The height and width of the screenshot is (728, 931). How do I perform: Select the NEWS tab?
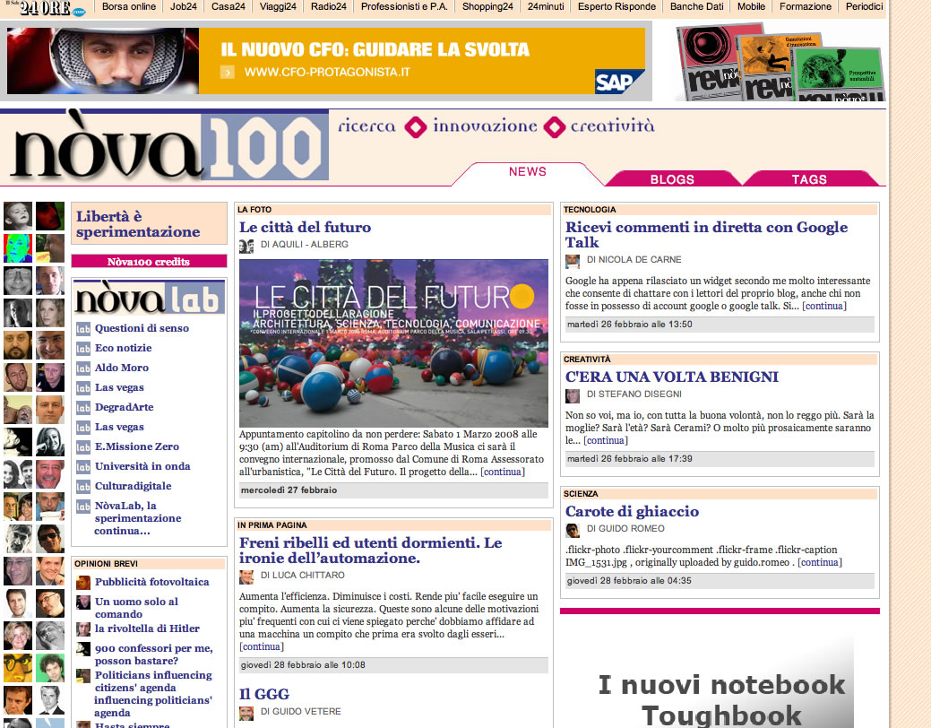pyautogui.click(x=528, y=172)
